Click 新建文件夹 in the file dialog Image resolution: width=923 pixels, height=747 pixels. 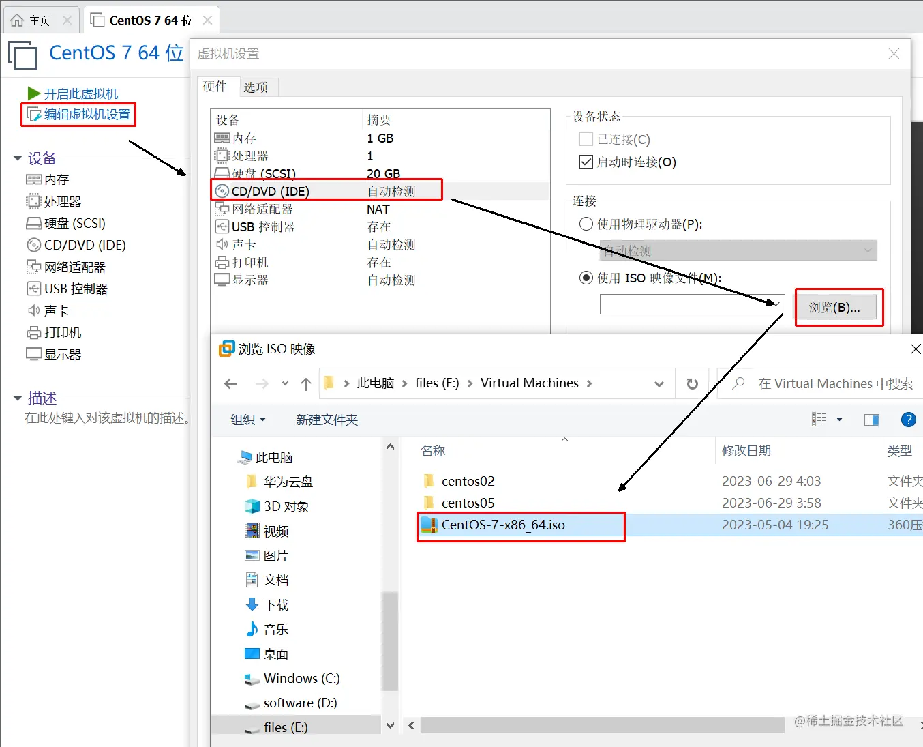coord(327,420)
